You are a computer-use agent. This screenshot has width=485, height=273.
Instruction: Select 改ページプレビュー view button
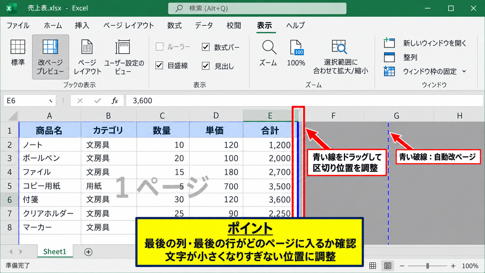[50, 57]
